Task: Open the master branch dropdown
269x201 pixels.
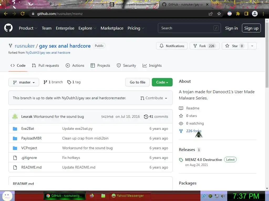Action: pos(24,82)
